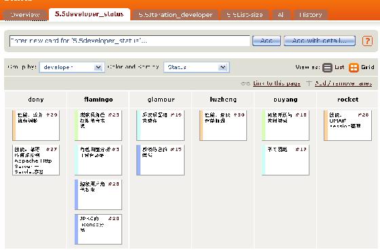Image resolution: width=380 pixels, height=252 pixels.
Task: Switch to Grid view icon
Action: 354,68
